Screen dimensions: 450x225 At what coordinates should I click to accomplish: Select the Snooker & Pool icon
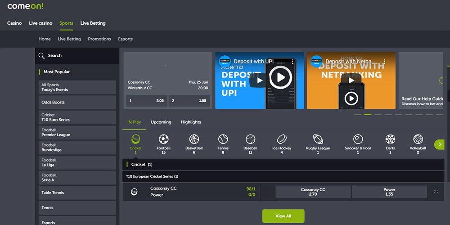358,139
